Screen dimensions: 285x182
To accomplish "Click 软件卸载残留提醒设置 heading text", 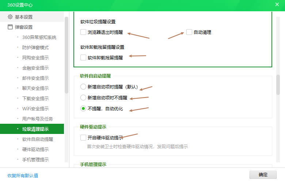I will 102,47.
